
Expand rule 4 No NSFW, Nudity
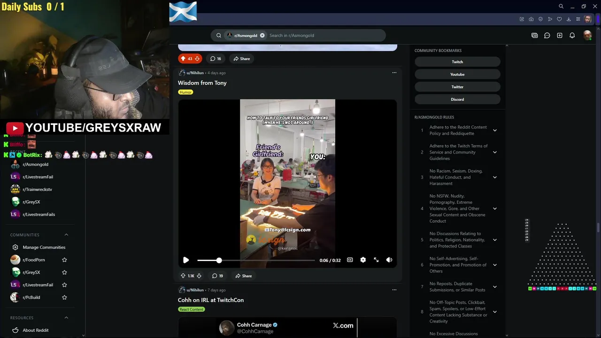click(x=494, y=208)
